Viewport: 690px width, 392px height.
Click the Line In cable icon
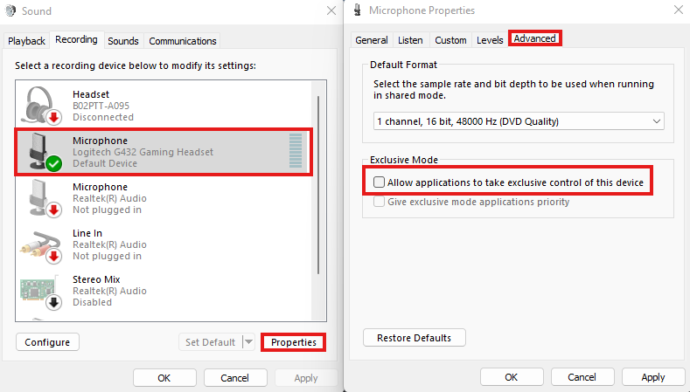point(41,245)
